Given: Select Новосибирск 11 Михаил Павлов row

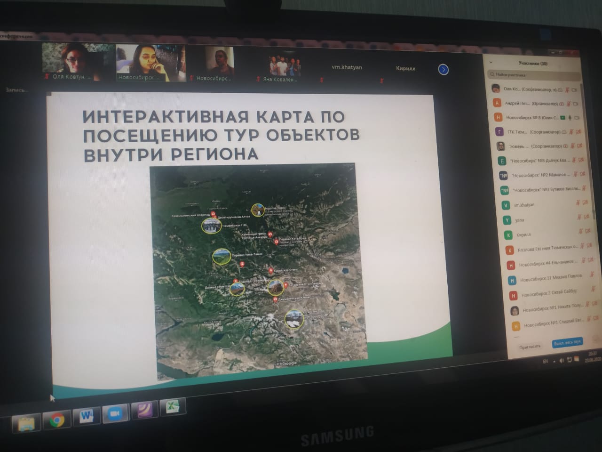Looking at the screenshot, I should (551, 278).
